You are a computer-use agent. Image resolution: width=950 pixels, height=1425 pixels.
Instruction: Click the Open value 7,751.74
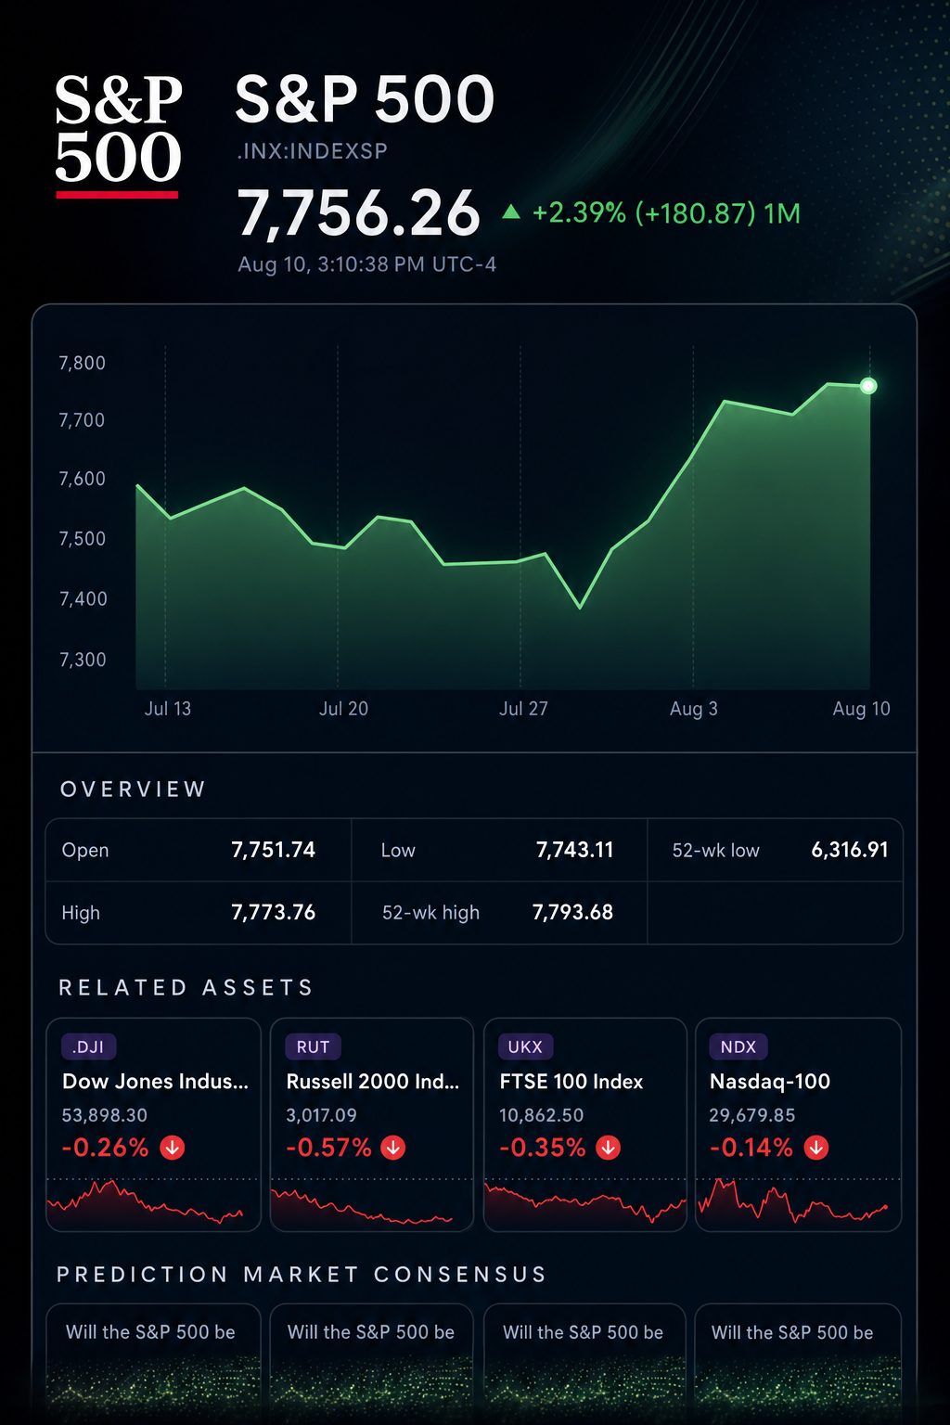[273, 850]
